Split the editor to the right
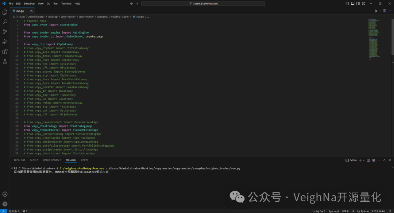The image size is (394, 213). (384, 11)
